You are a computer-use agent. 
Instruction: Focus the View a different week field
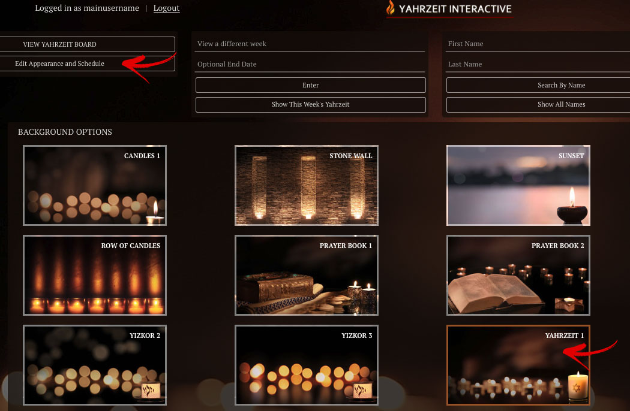tap(310, 44)
